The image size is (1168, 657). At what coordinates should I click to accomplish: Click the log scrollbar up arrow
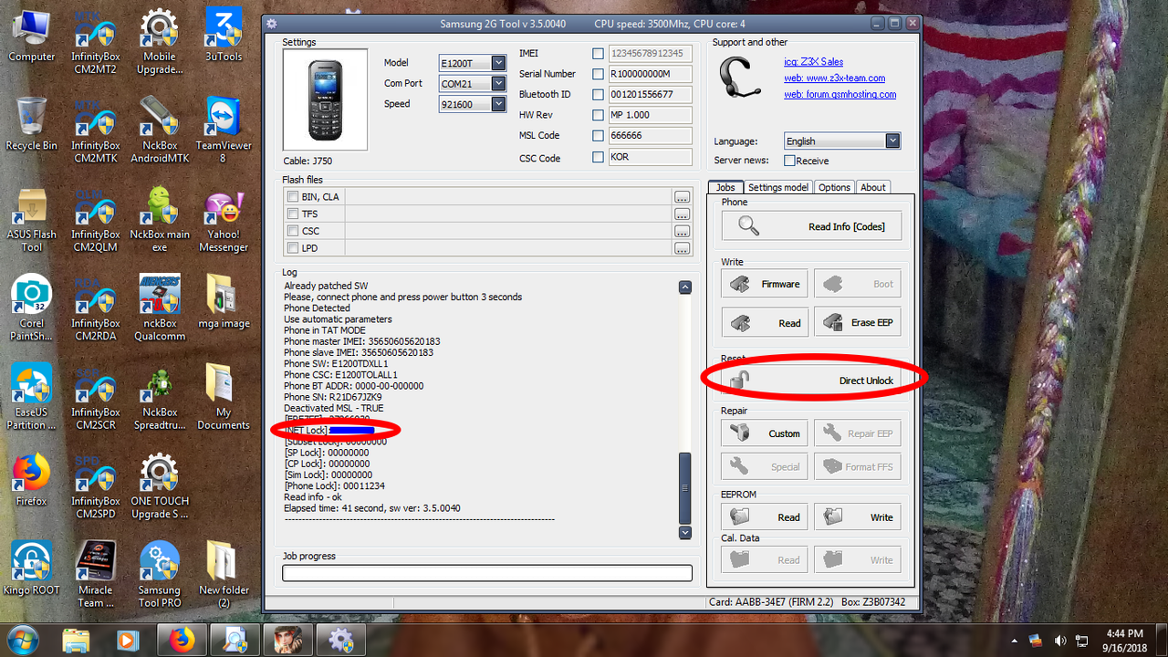[x=685, y=287]
